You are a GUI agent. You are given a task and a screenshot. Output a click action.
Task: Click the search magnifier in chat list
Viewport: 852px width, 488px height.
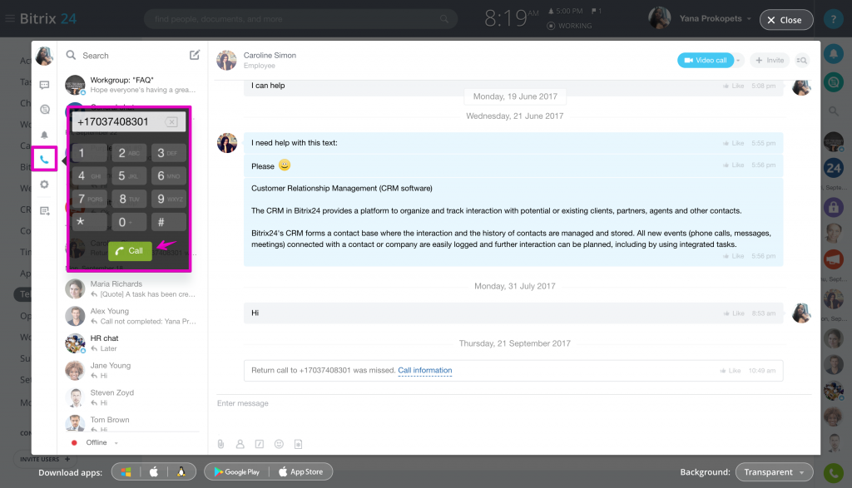coord(71,55)
